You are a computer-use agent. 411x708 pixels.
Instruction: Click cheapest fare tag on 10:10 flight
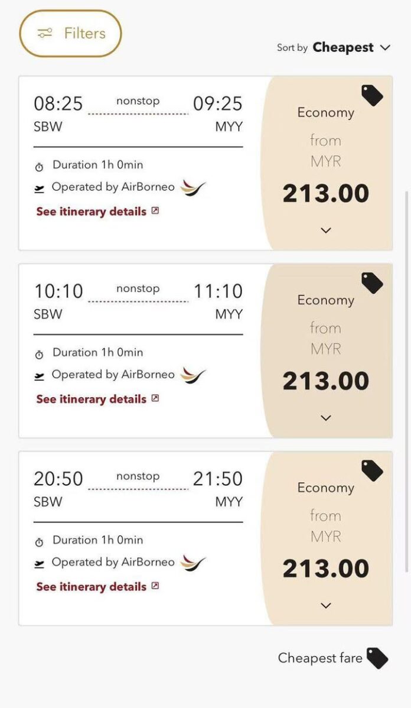(x=372, y=282)
